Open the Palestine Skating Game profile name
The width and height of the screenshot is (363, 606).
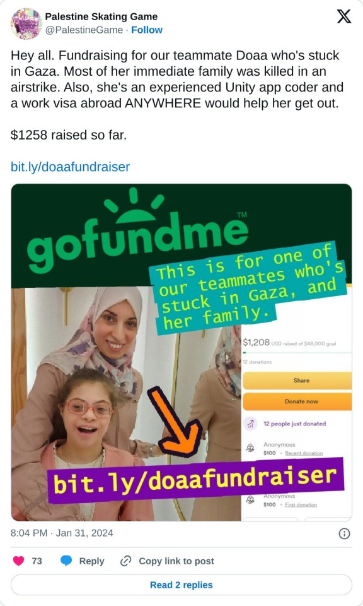point(101,16)
